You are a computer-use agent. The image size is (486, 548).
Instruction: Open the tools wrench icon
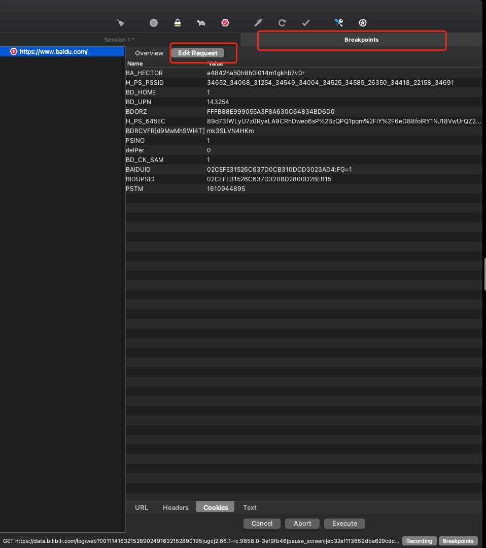339,23
